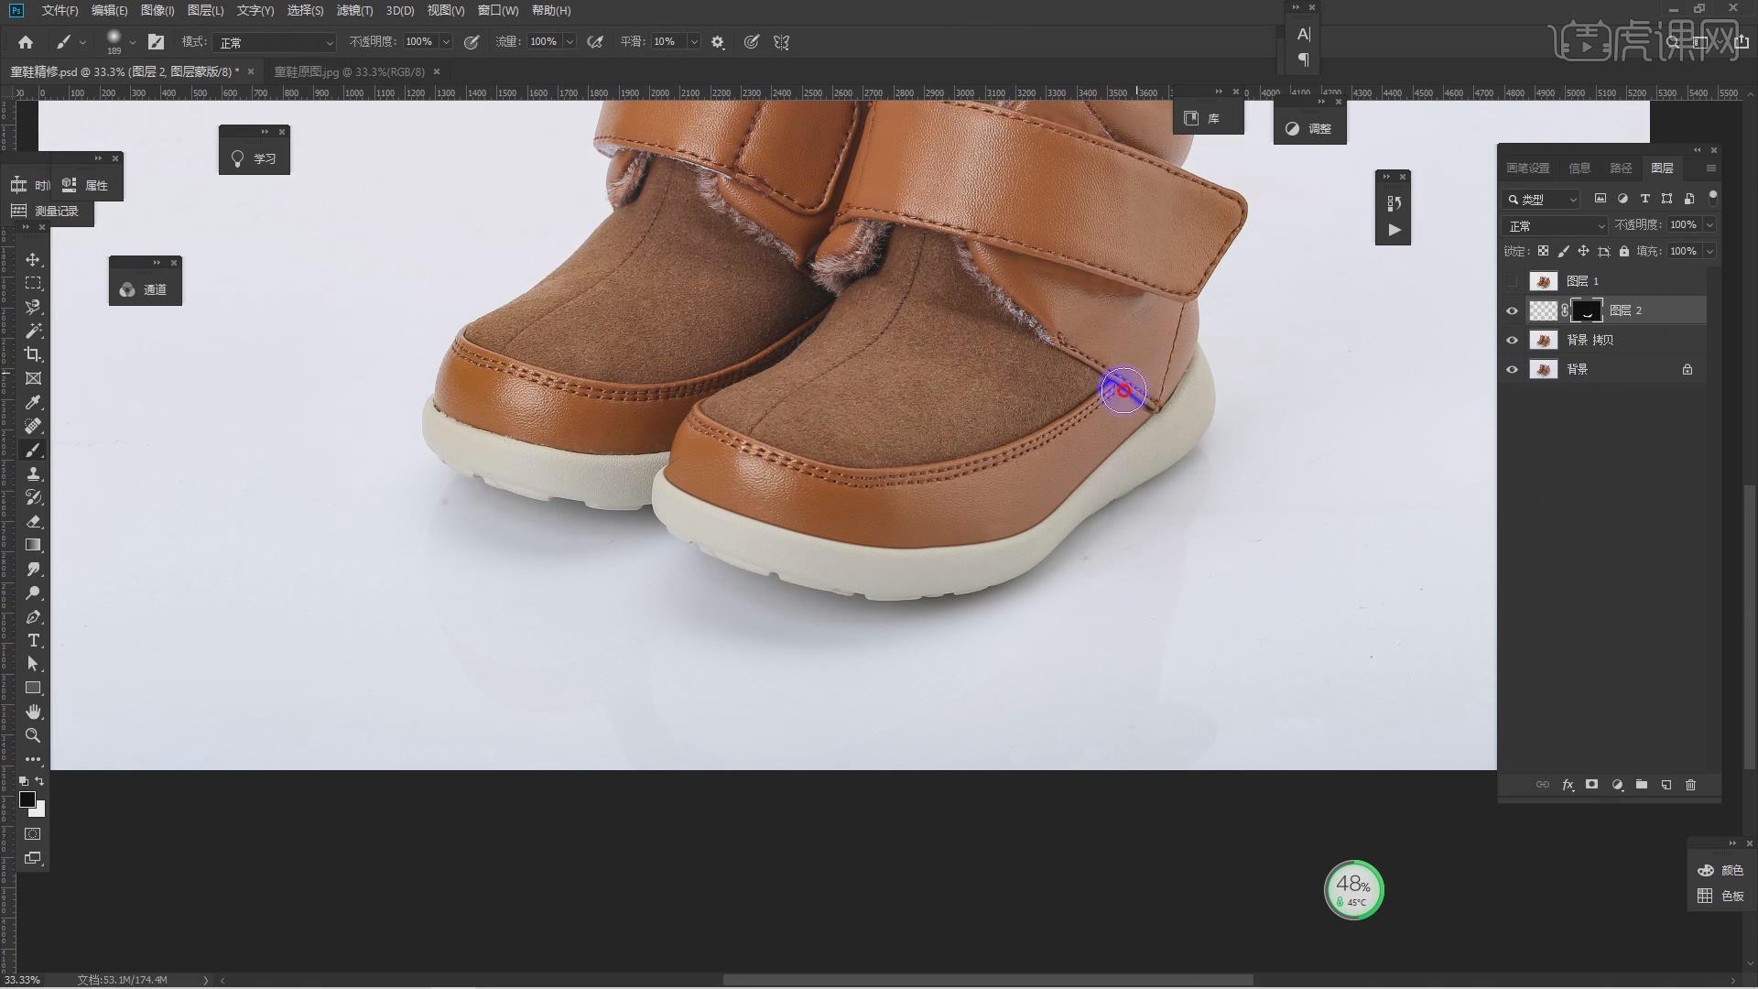Open the brush preset picker arrow
1758x989 pixels.
point(134,42)
